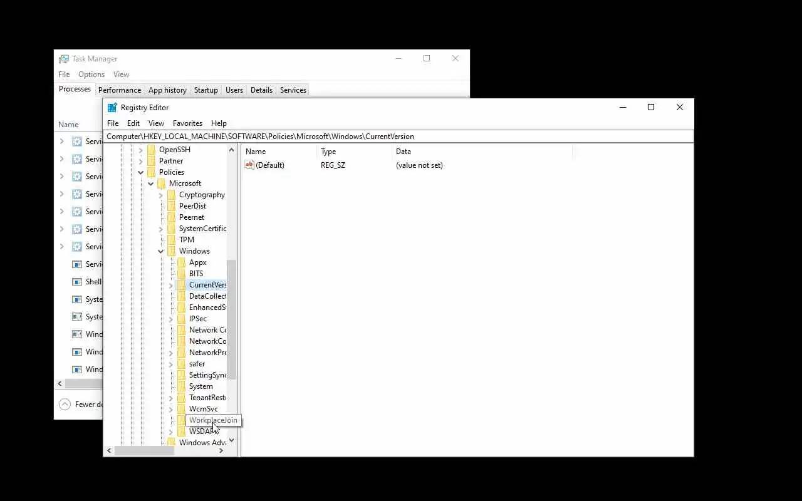Expand the IPSec key

point(171,319)
